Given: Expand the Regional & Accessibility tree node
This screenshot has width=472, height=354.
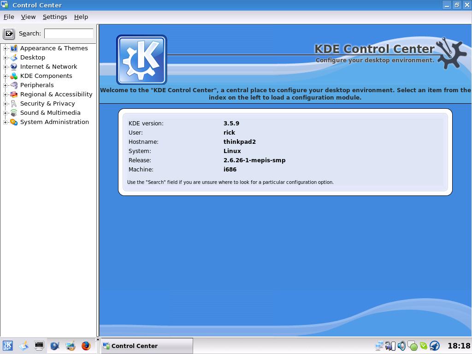Looking at the screenshot, I should [5, 94].
